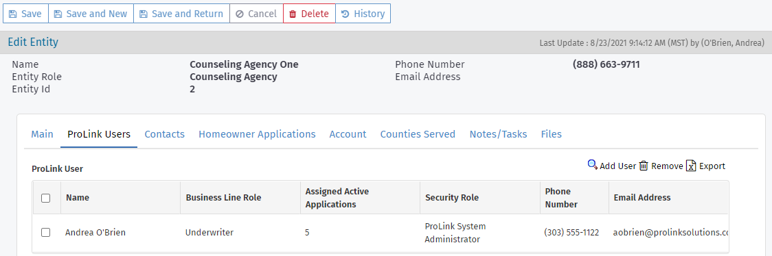
Task: Open the Notes/Tasks tab
Action: coord(498,134)
